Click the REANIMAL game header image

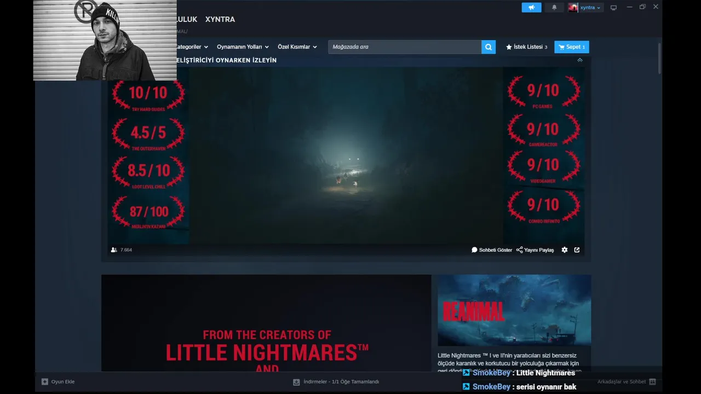[x=514, y=310]
